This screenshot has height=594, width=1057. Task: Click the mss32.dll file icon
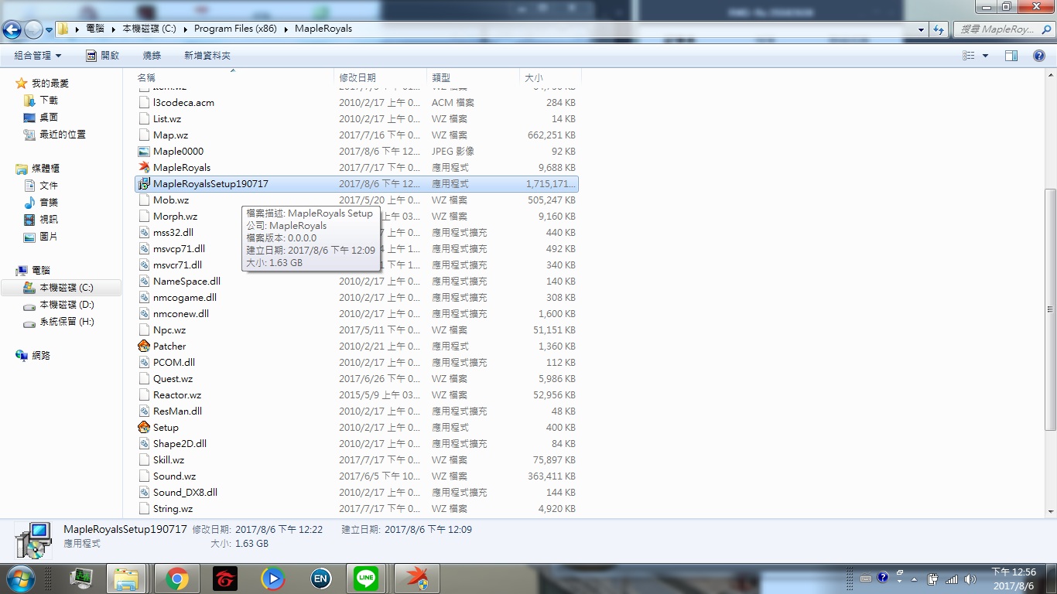tap(144, 232)
